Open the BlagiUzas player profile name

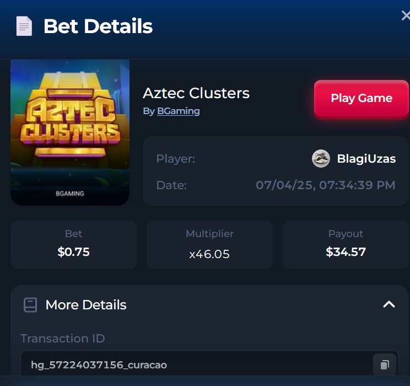point(366,159)
